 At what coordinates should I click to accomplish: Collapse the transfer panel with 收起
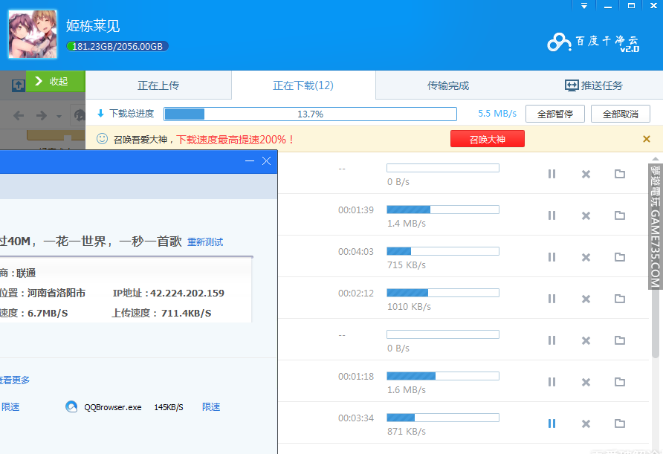coord(56,82)
